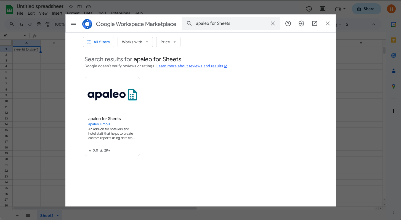
Task: Open the File menu
Action: pyautogui.click(x=20, y=13)
